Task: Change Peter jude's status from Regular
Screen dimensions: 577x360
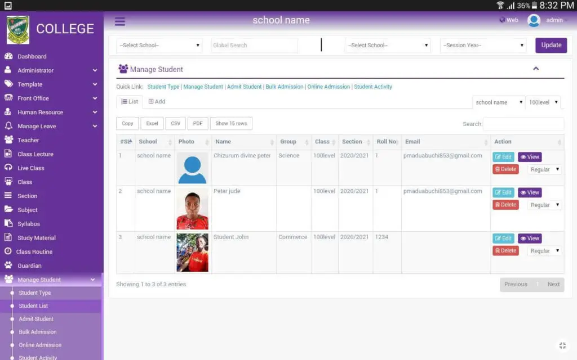Action: (544, 205)
